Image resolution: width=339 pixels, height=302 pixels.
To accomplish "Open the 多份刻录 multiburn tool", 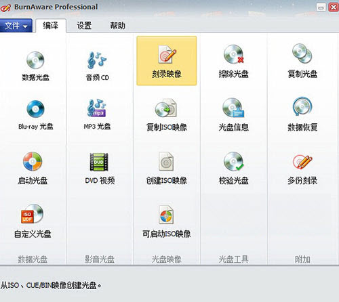I will pos(302,169).
